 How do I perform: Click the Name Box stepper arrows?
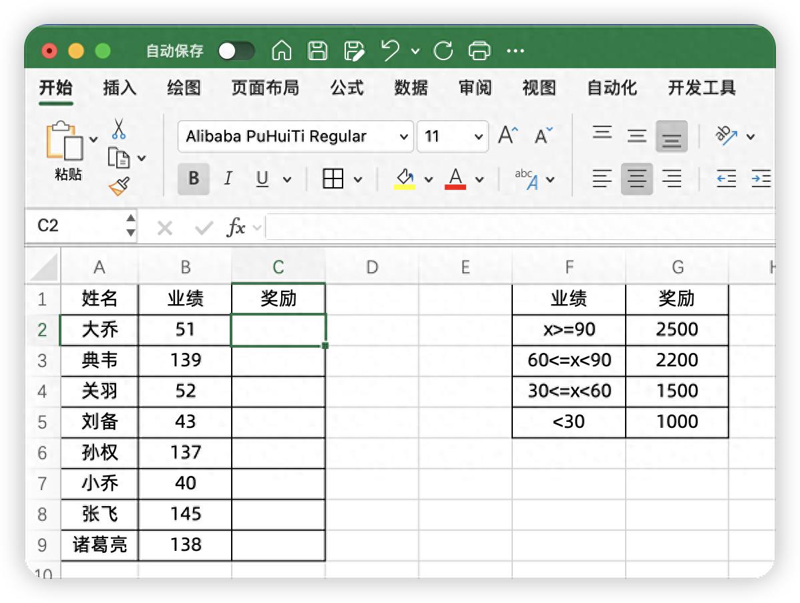(x=131, y=225)
